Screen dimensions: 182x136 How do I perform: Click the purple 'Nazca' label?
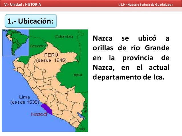click(39, 114)
